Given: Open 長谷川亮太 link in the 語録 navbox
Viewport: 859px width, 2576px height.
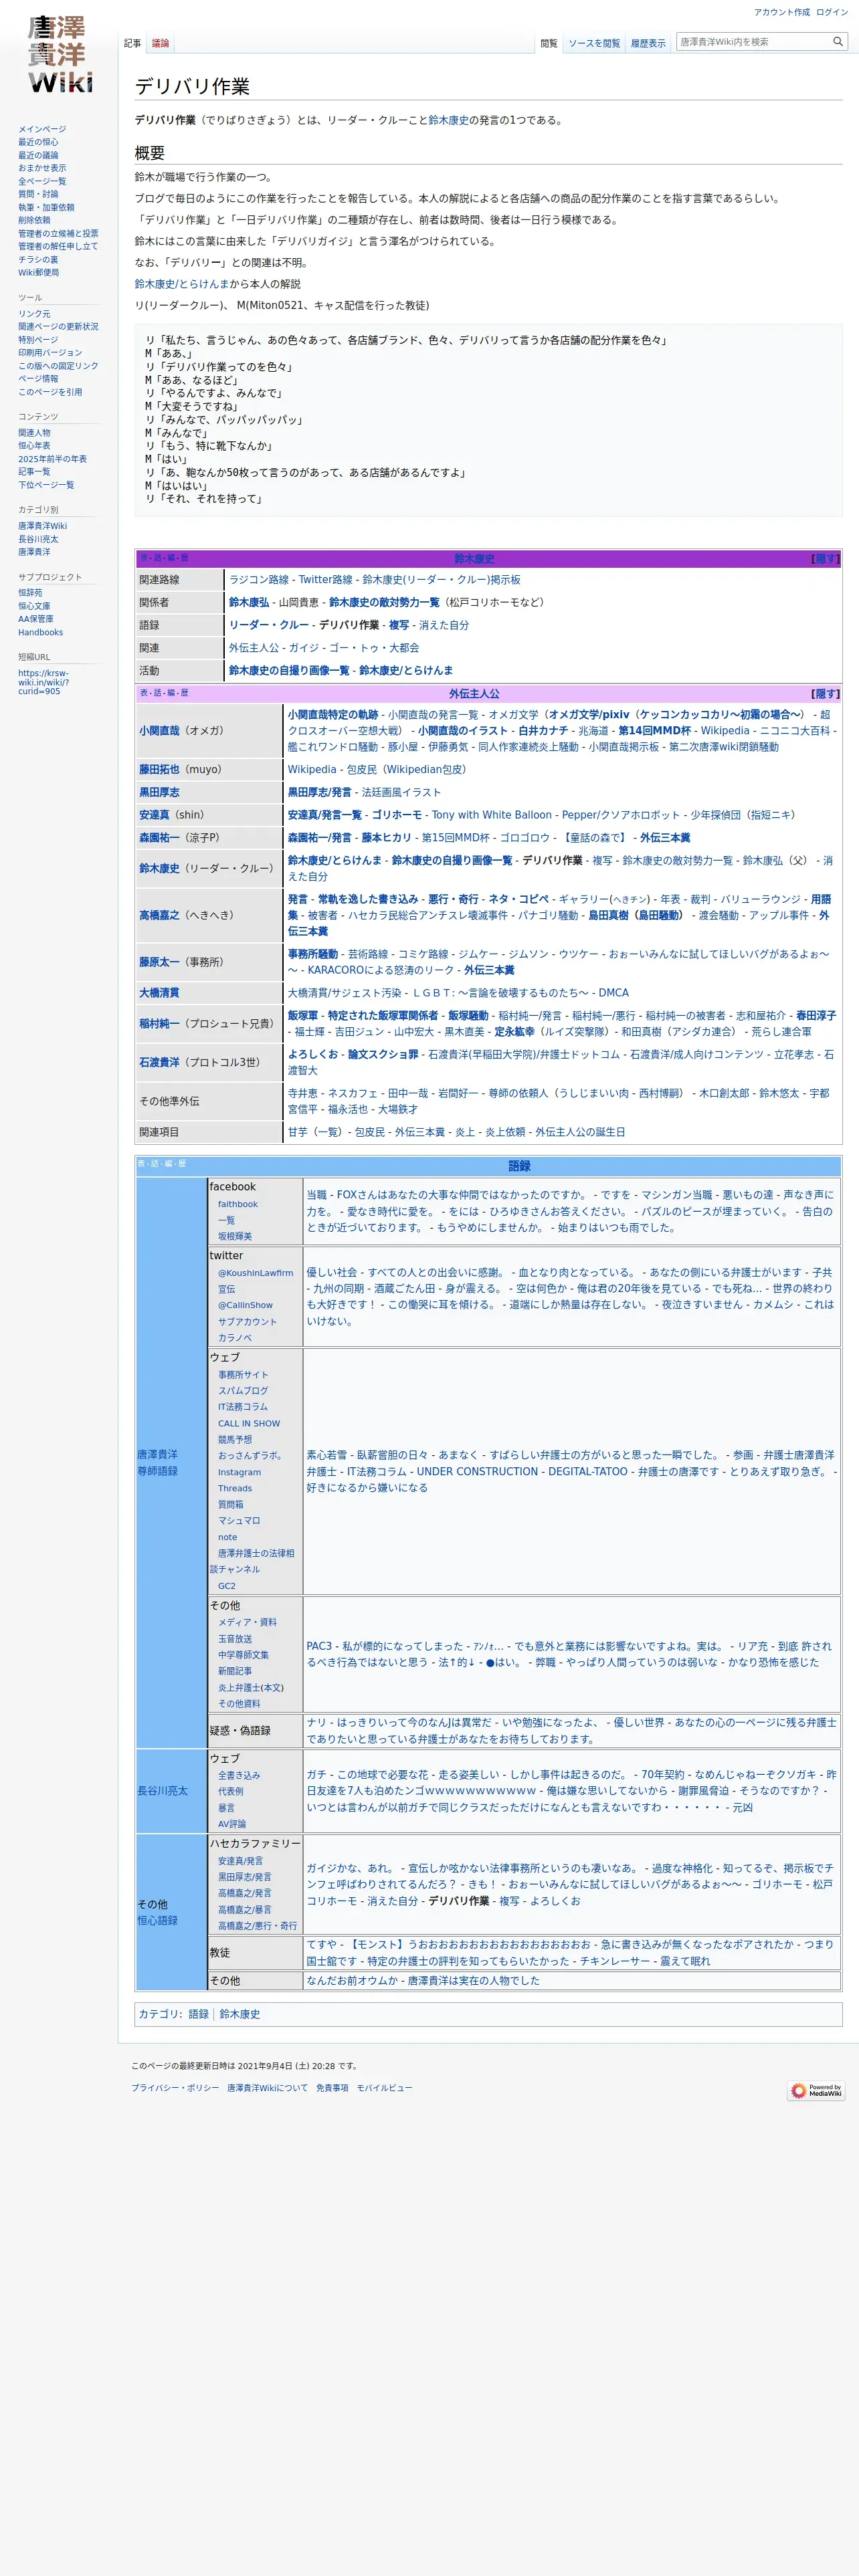Looking at the screenshot, I should point(162,1791).
